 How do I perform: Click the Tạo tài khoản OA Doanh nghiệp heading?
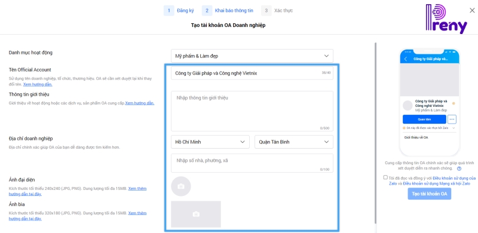click(228, 25)
